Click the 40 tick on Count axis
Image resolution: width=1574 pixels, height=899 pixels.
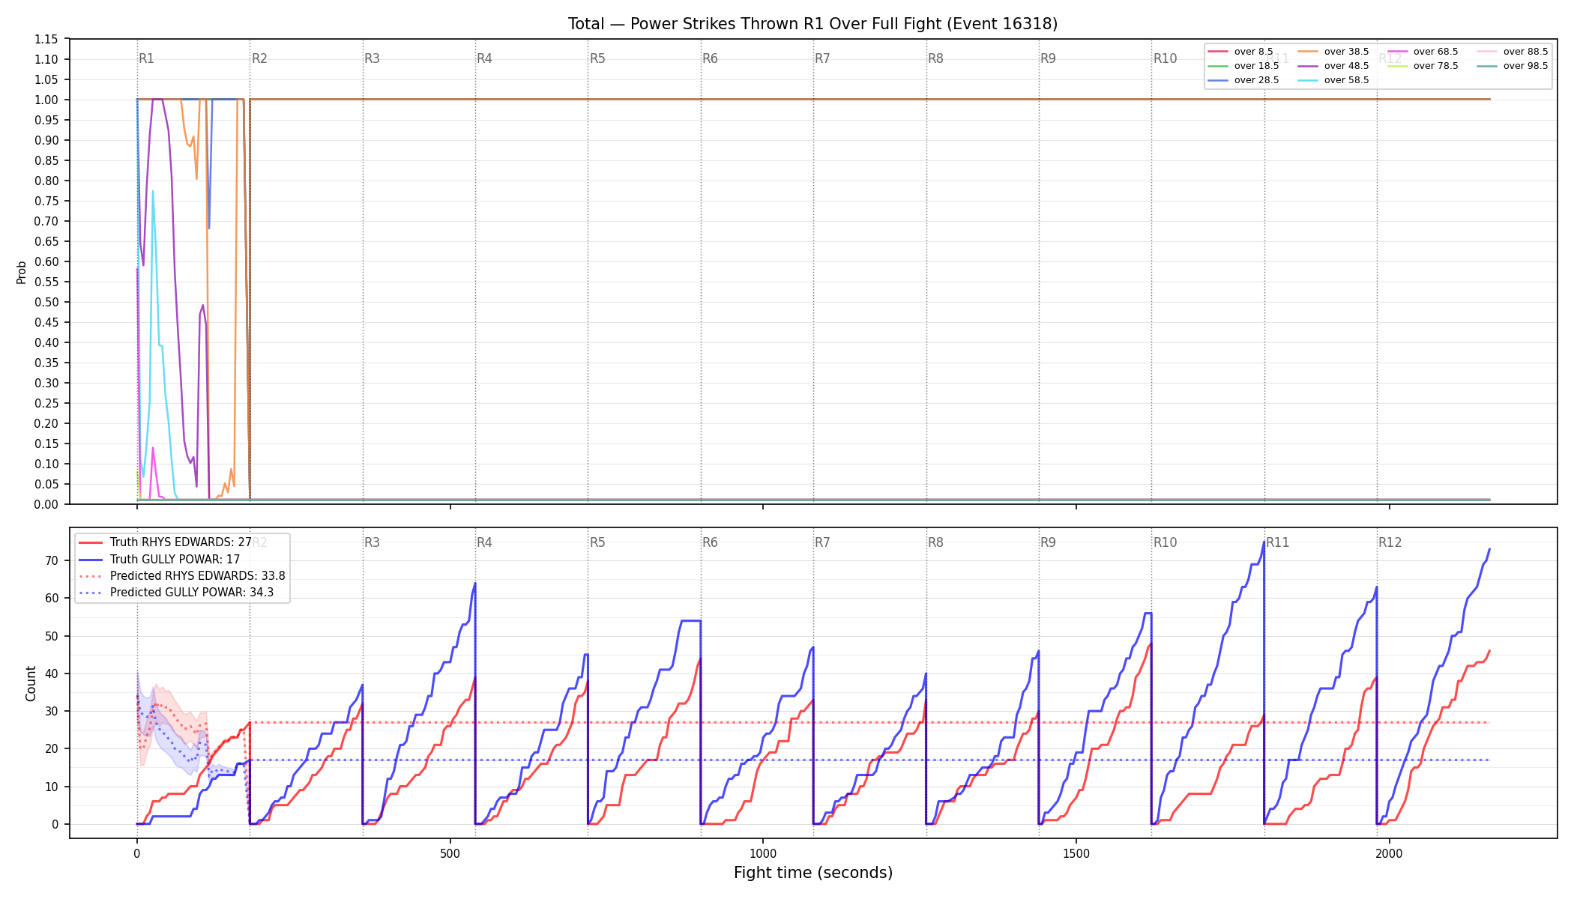click(52, 674)
